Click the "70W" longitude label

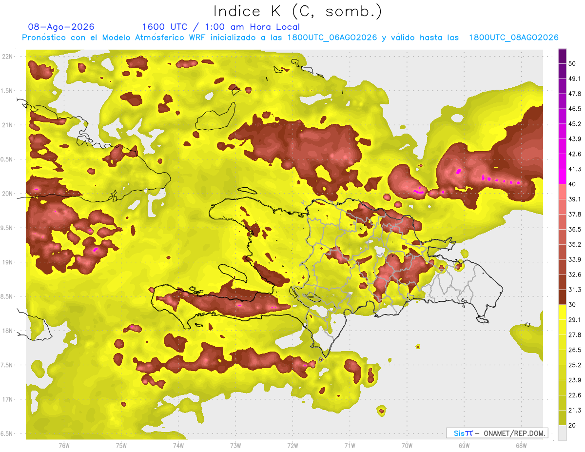[407, 445]
